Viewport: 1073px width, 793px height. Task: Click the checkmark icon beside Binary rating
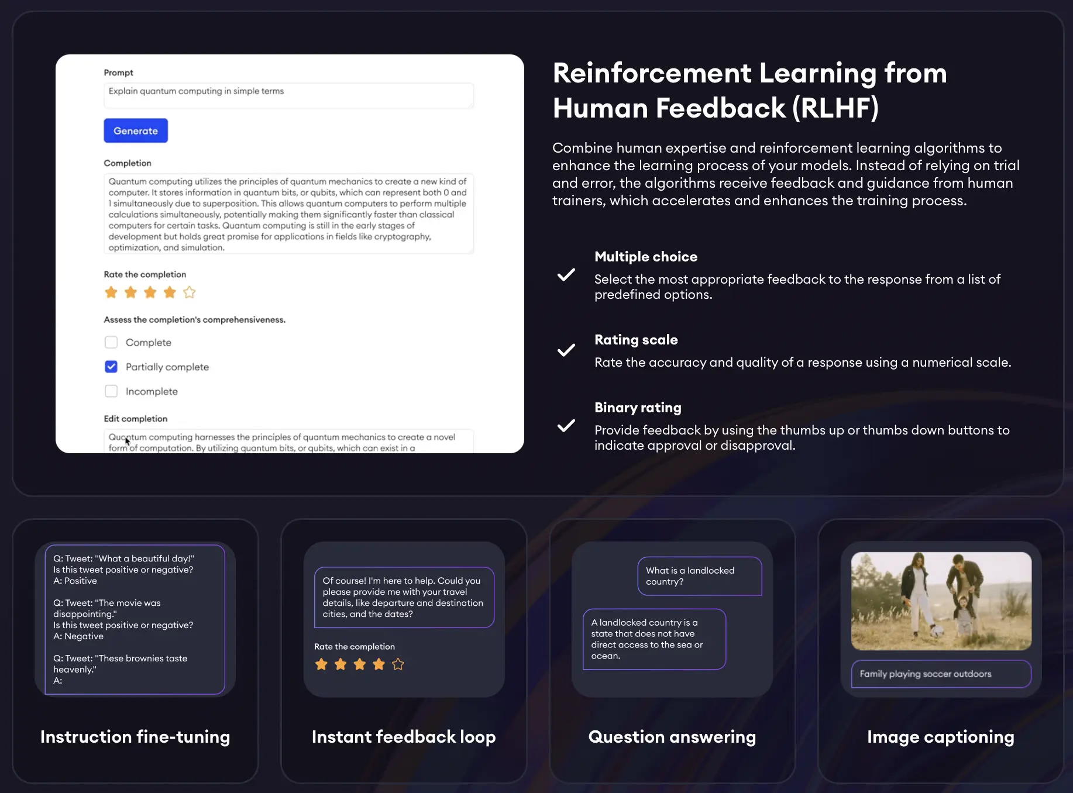[x=566, y=426]
